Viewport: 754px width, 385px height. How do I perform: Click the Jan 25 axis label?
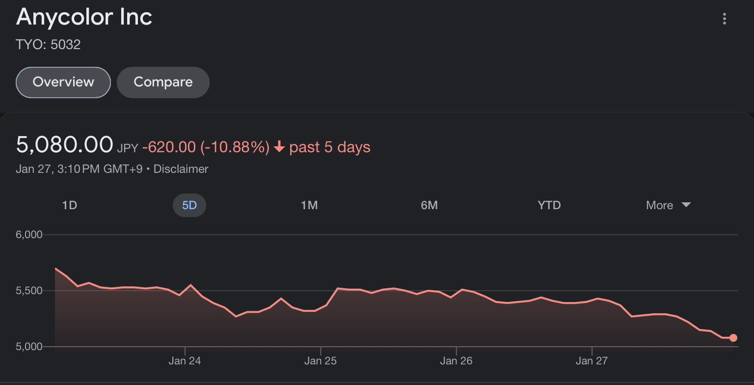[321, 361]
